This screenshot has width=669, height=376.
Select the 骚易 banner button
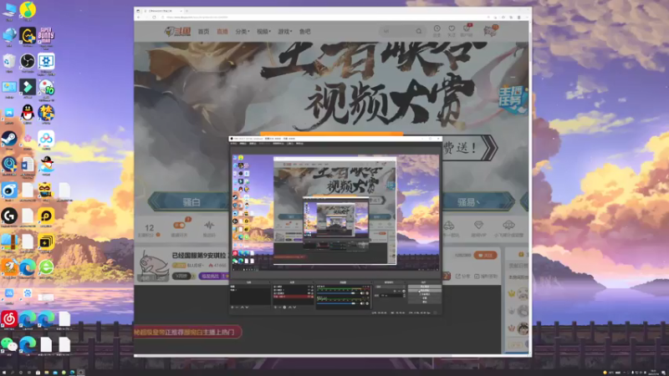click(x=477, y=201)
